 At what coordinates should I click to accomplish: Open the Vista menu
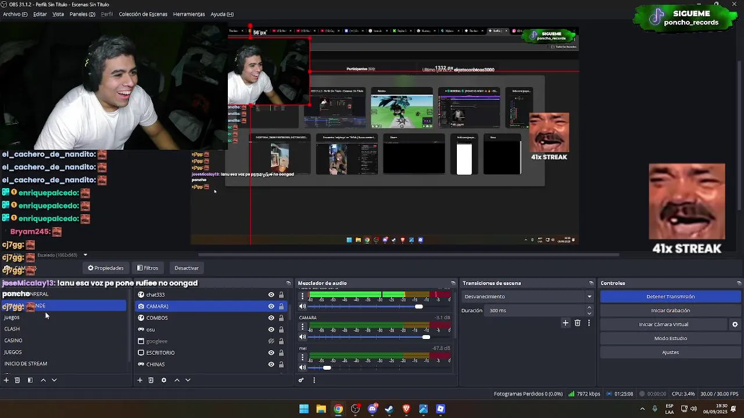pyautogui.click(x=58, y=14)
